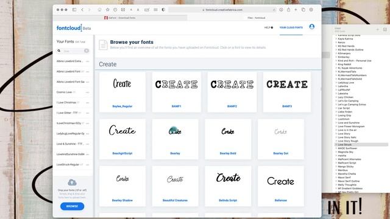The image size is (390, 219).
Task: Expand Love Story Italic in Font Book list
Action: (336, 137)
